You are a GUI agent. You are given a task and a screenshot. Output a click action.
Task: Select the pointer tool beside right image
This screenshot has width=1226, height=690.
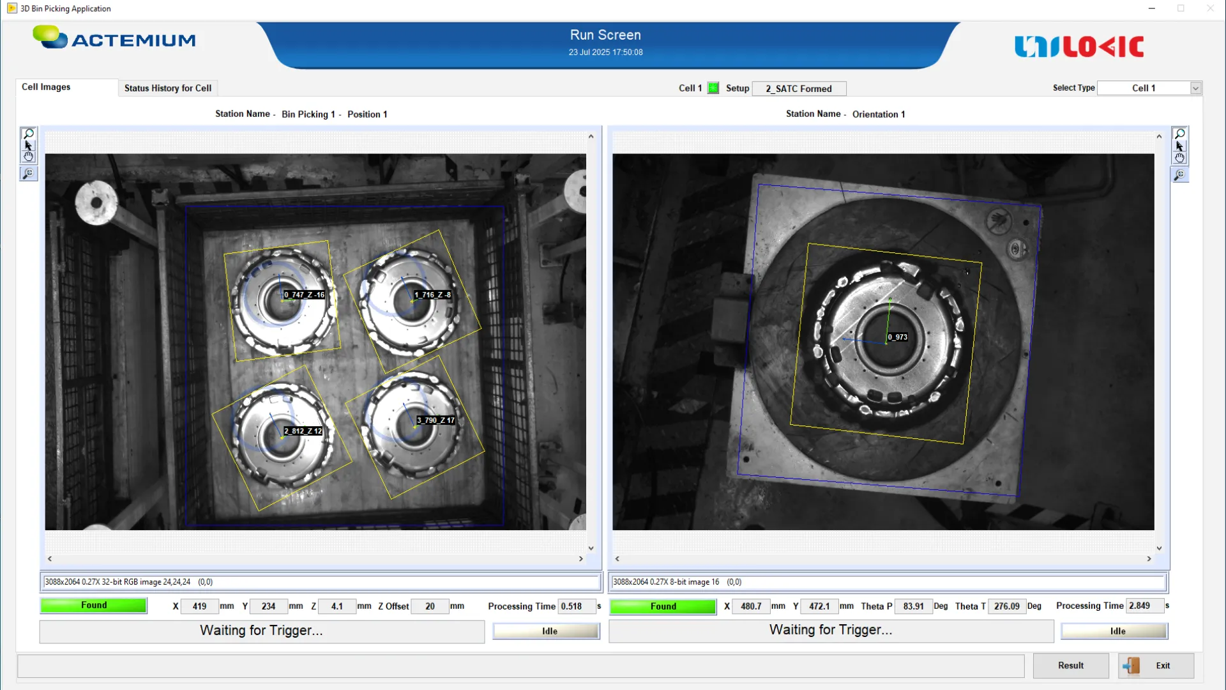(x=1179, y=146)
